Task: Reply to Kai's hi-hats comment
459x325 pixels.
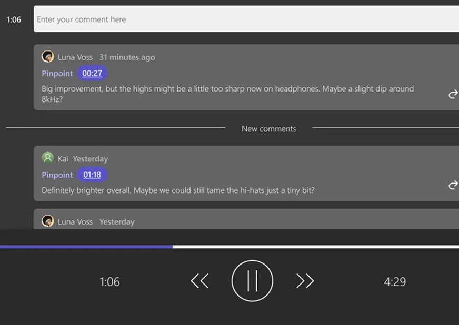Action: pyautogui.click(x=452, y=185)
